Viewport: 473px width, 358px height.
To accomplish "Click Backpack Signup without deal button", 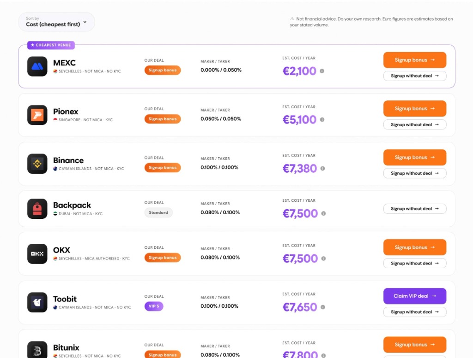I will (x=415, y=208).
